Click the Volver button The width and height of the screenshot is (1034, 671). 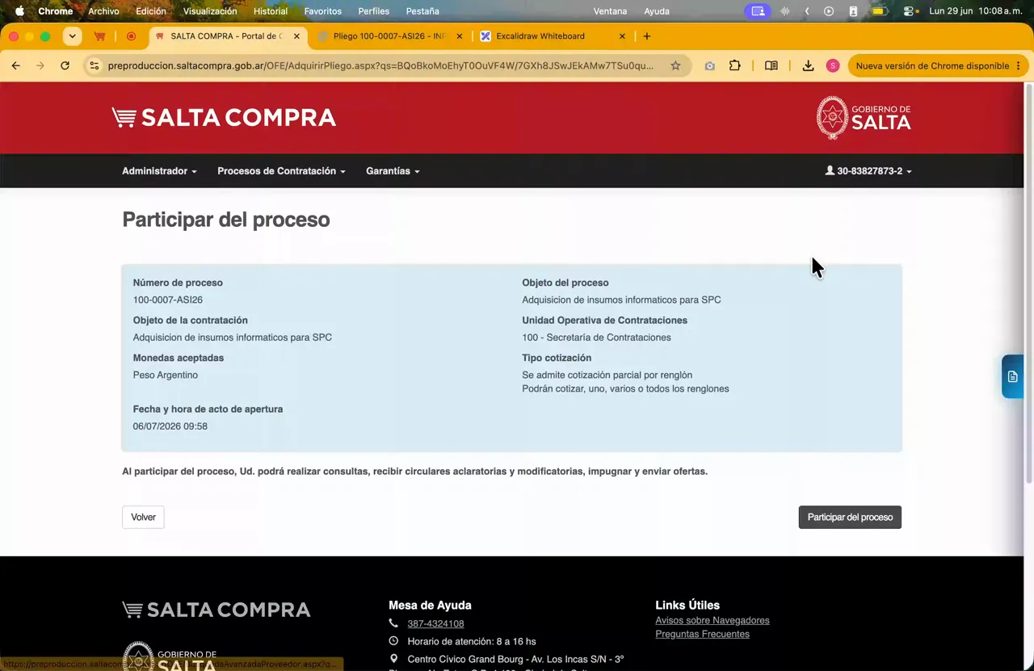pos(143,517)
